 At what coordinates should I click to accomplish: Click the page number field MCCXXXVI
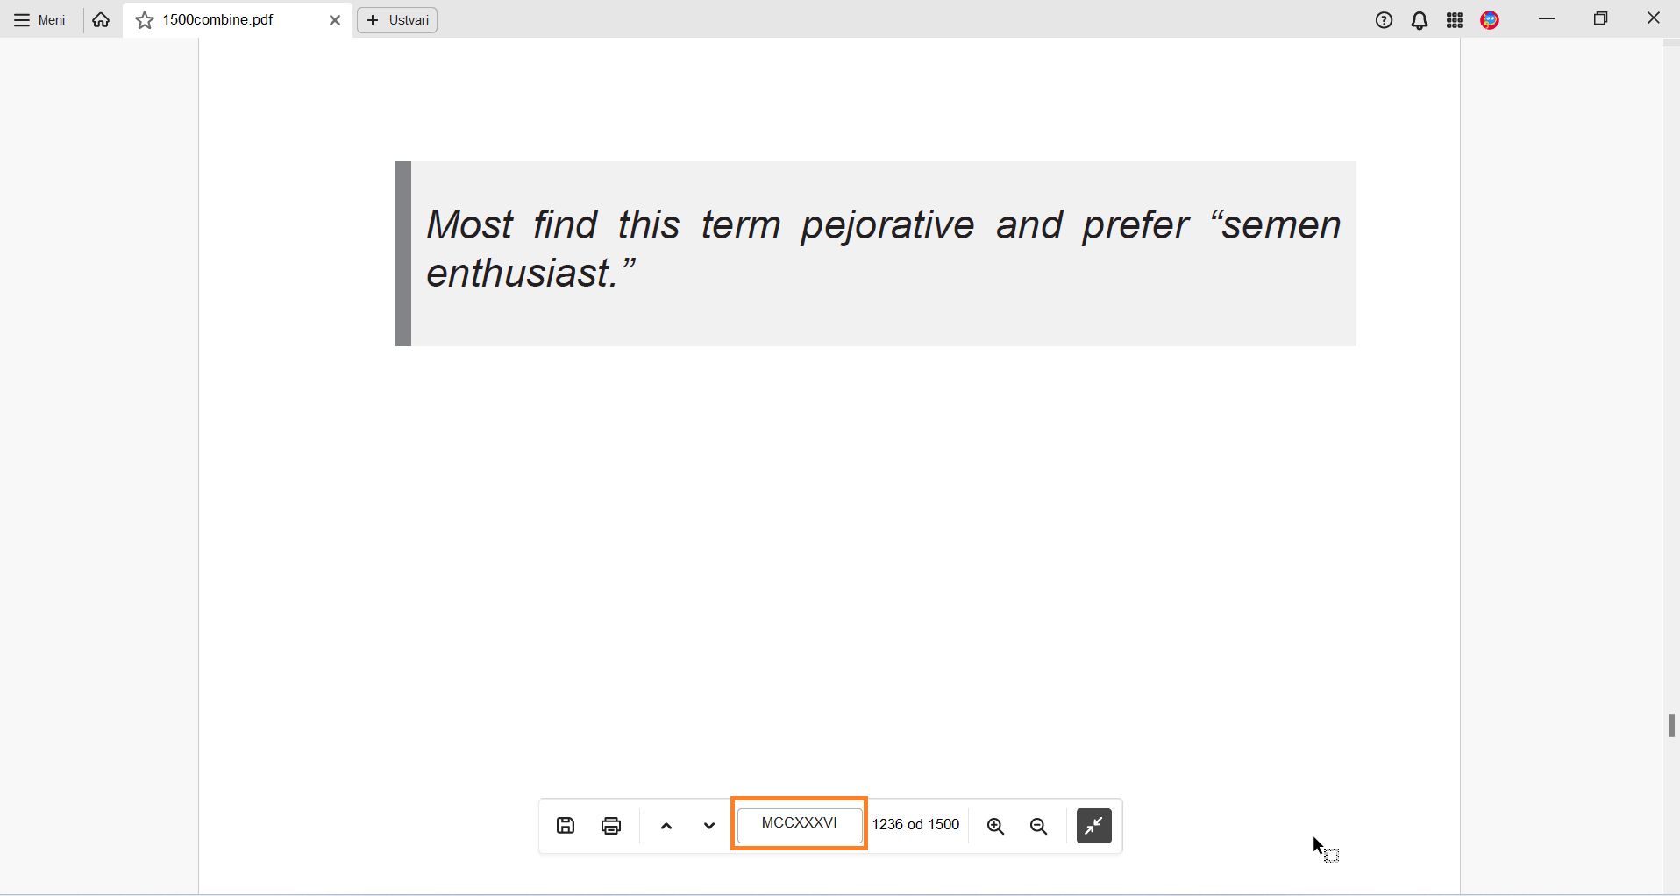pos(799,824)
